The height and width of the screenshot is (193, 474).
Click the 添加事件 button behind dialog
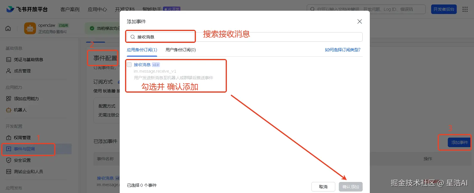459,142
